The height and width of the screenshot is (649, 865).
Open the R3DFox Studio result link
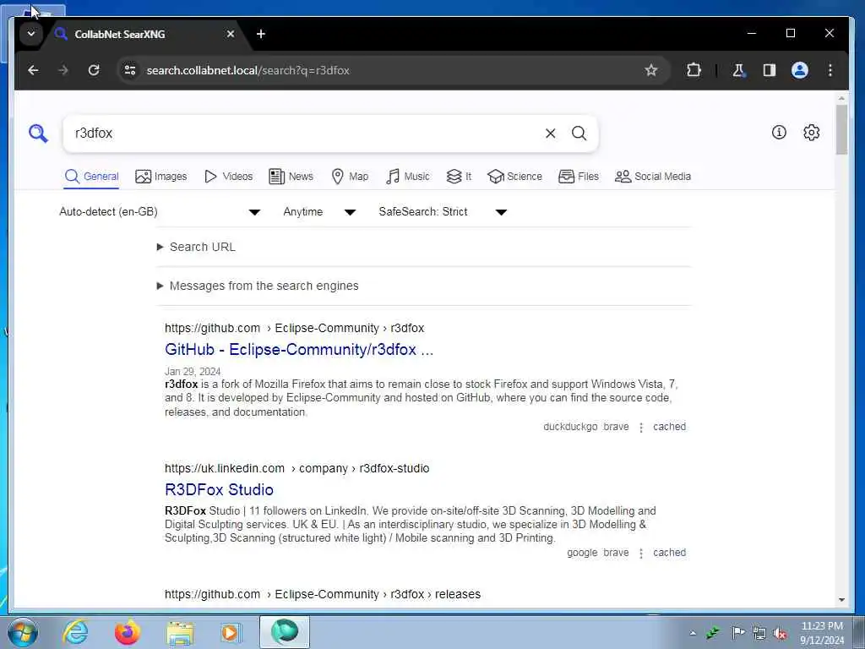tap(219, 490)
